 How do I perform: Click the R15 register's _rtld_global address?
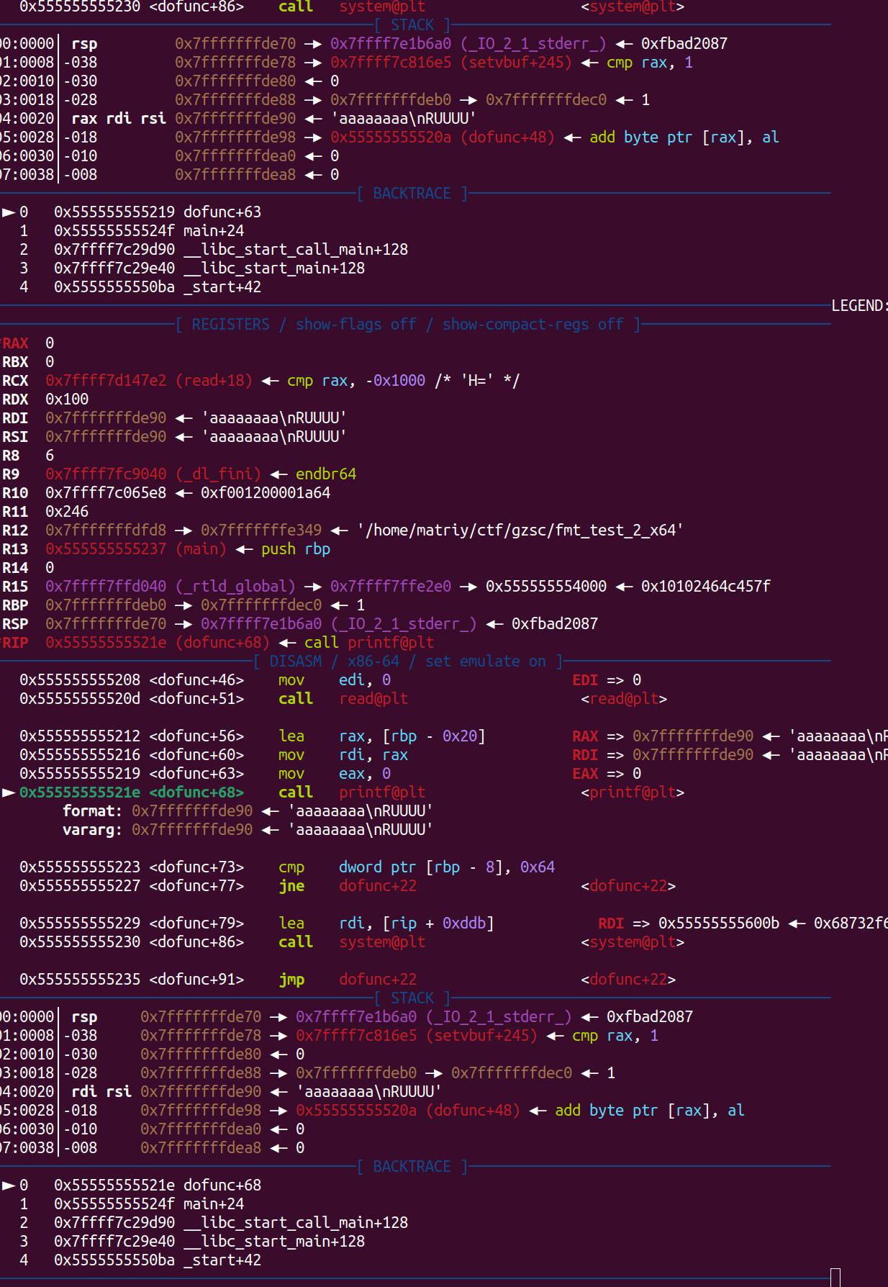170,587
